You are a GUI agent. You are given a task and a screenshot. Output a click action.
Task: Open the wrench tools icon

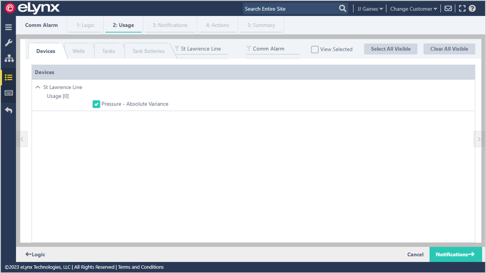[x=8, y=43]
